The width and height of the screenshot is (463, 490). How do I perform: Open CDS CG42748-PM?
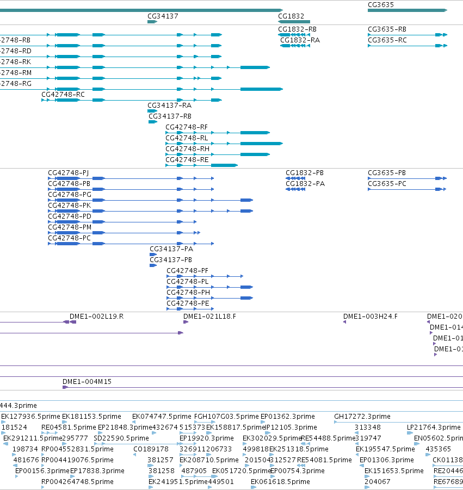point(70,227)
